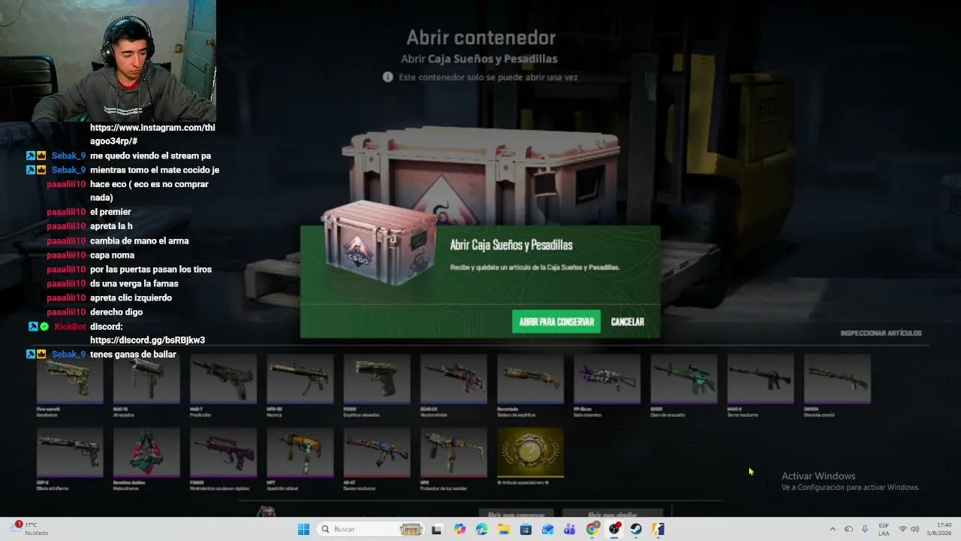
Task: Select the MAC-10 skin thumbnail
Action: pos(146,379)
